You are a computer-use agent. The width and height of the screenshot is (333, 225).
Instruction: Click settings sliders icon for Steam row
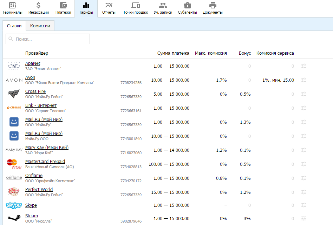304,218
